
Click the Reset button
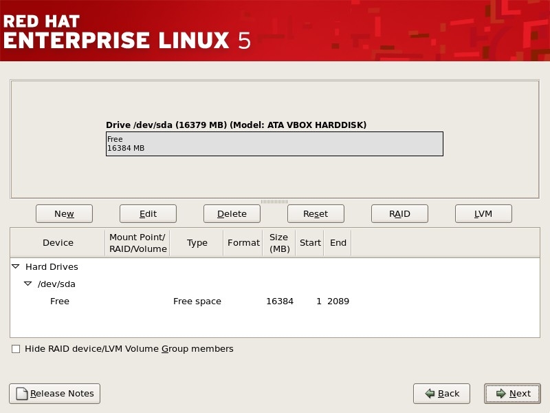tap(316, 213)
